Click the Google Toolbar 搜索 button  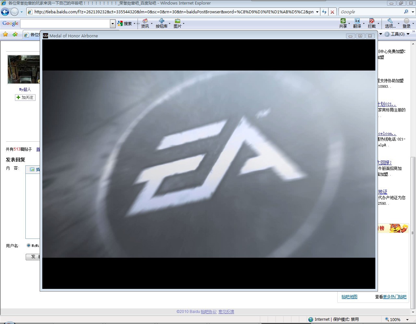point(125,24)
